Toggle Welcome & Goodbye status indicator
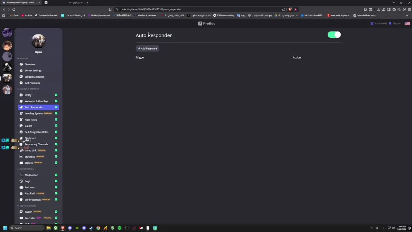 [56, 101]
